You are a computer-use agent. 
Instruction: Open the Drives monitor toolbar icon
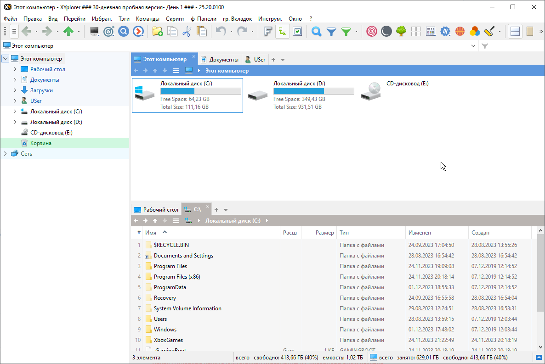click(x=94, y=31)
